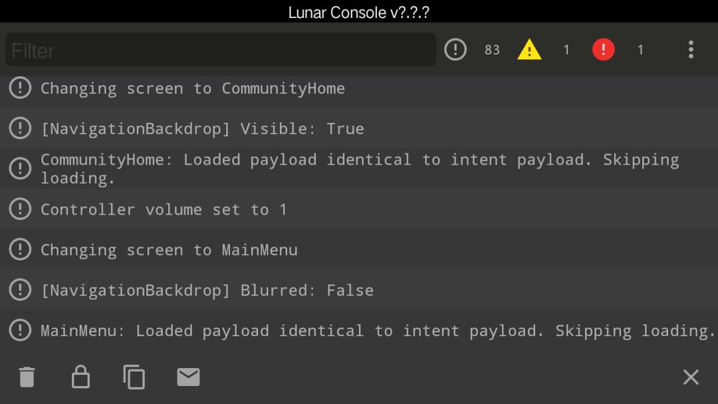The height and width of the screenshot is (404, 718).
Task: Open the 'Changing screen to MainMenu' log entry
Action: point(359,250)
